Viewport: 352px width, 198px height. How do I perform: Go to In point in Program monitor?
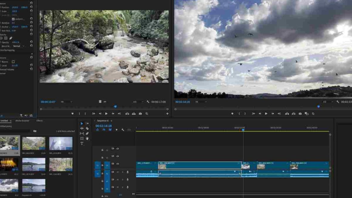pyautogui.click(x=253, y=114)
